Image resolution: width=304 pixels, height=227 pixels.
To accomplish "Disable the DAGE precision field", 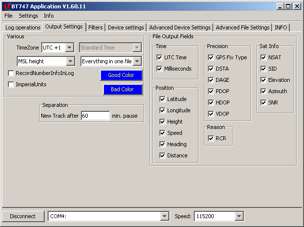I will point(211,80).
